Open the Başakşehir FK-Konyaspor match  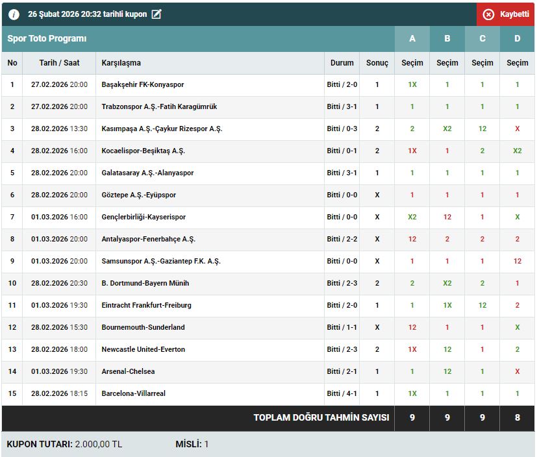click(x=143, y=85)
